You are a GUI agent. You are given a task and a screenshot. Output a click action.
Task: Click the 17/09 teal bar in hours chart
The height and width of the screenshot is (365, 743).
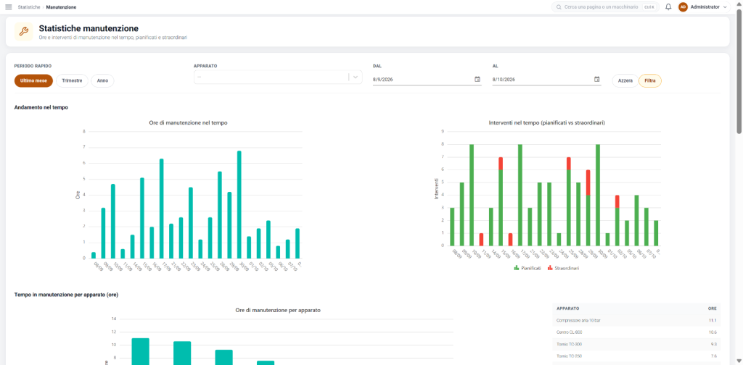tap(162, 209)
